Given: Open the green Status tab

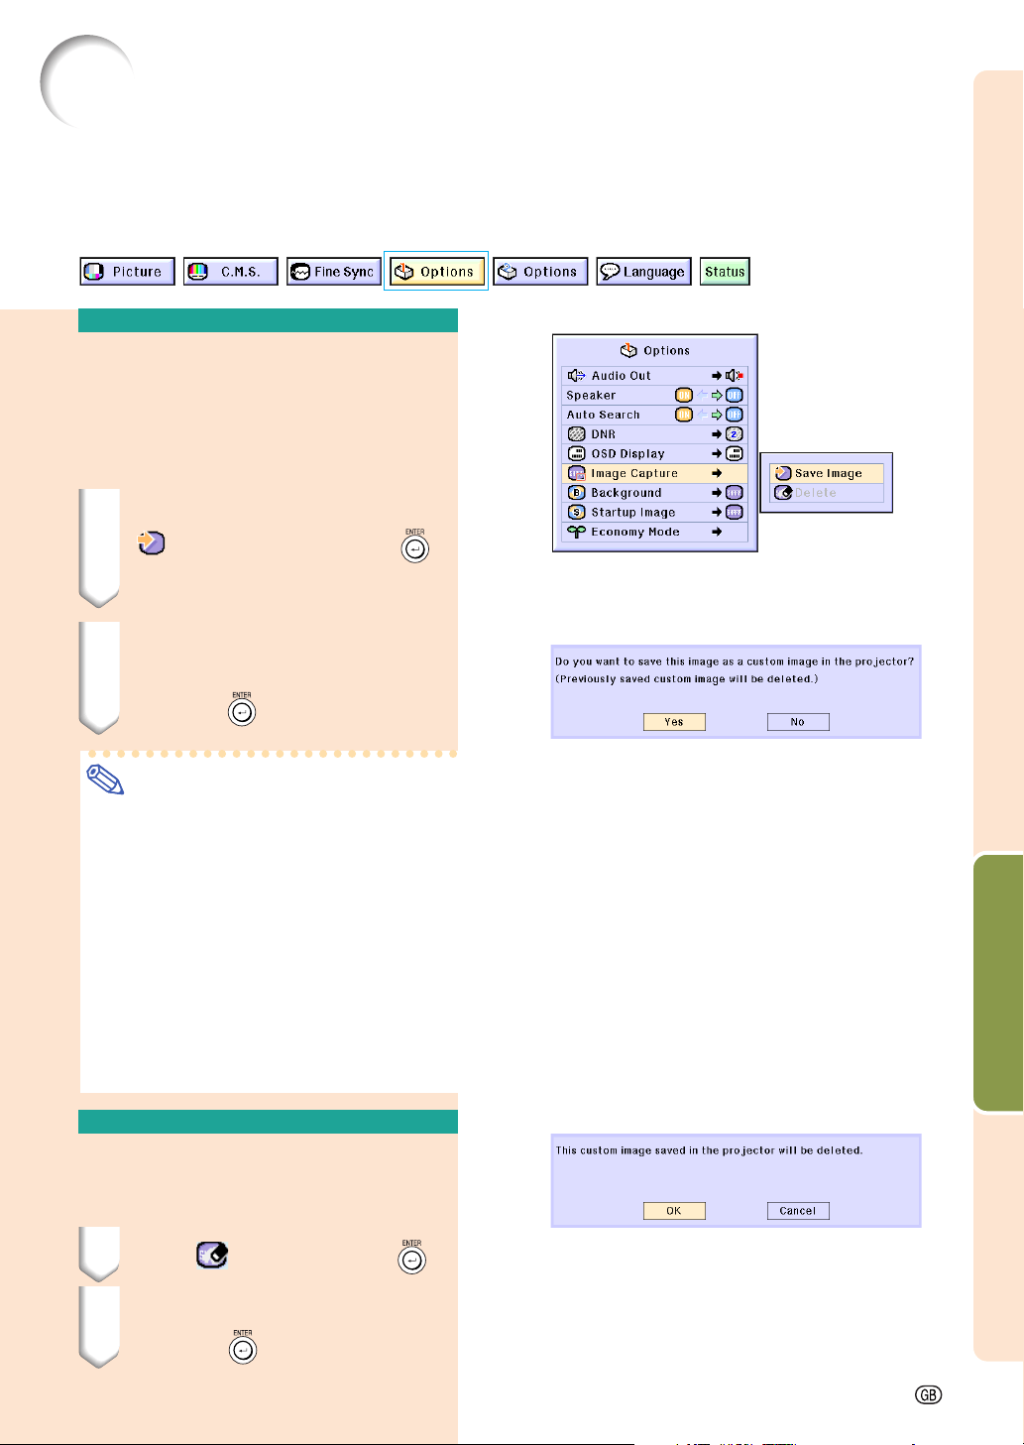Looking at the screenshot, I should [725, 272].
